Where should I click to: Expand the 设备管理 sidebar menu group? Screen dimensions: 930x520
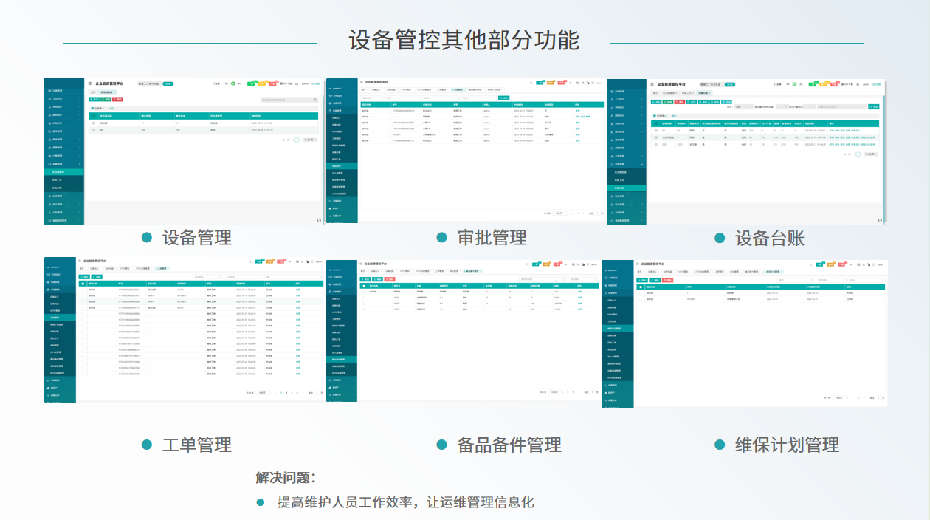click(57, 163)
